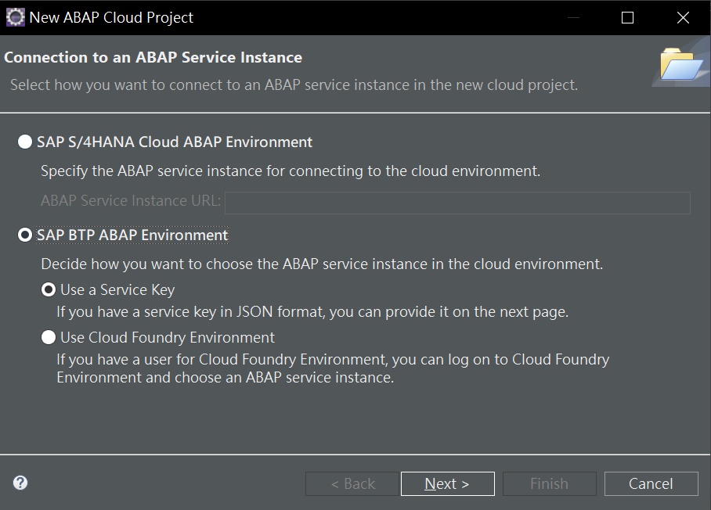Click the Eclipse icon in the title bar
Viewport: 711px width, 510px height.
click(x=16, y=17)
